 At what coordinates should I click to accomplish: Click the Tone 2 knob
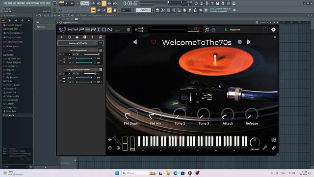pyautogui.click(x=180, y=115)
